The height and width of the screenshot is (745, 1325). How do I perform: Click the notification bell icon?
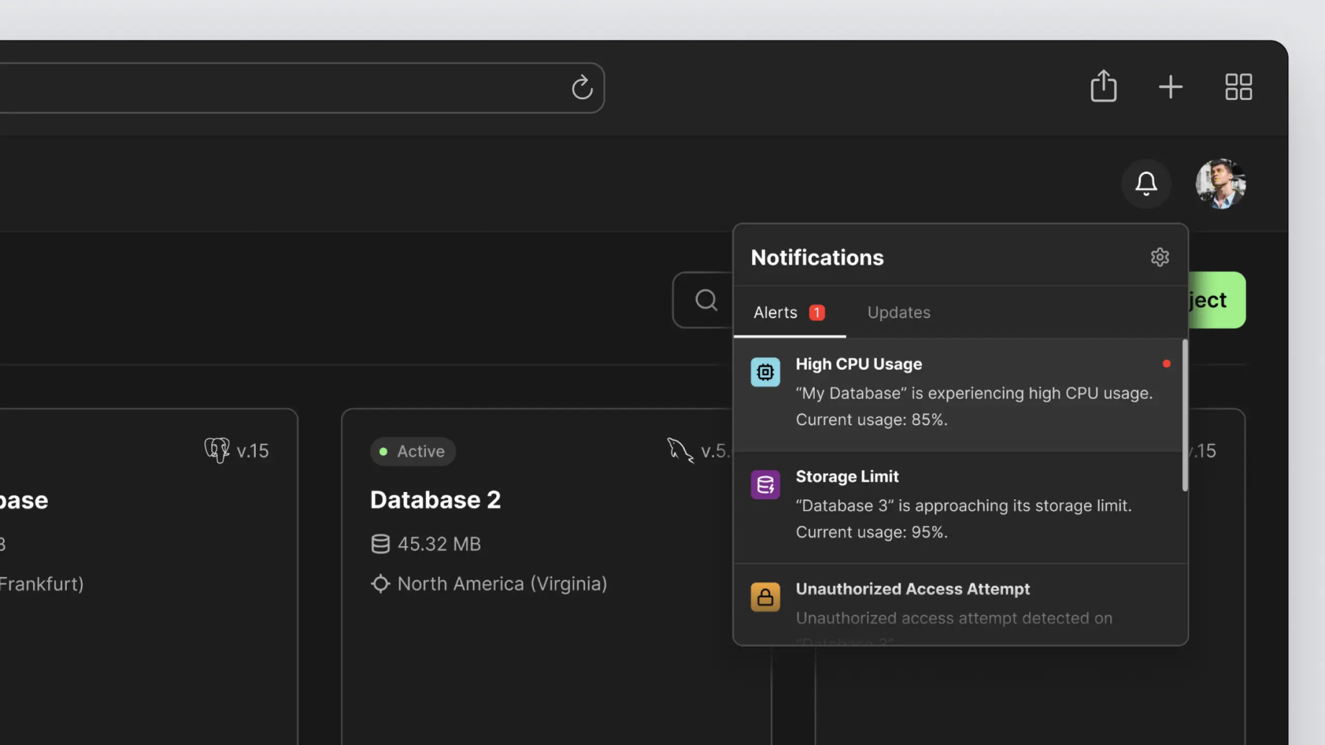click(x=1146, y=184)
